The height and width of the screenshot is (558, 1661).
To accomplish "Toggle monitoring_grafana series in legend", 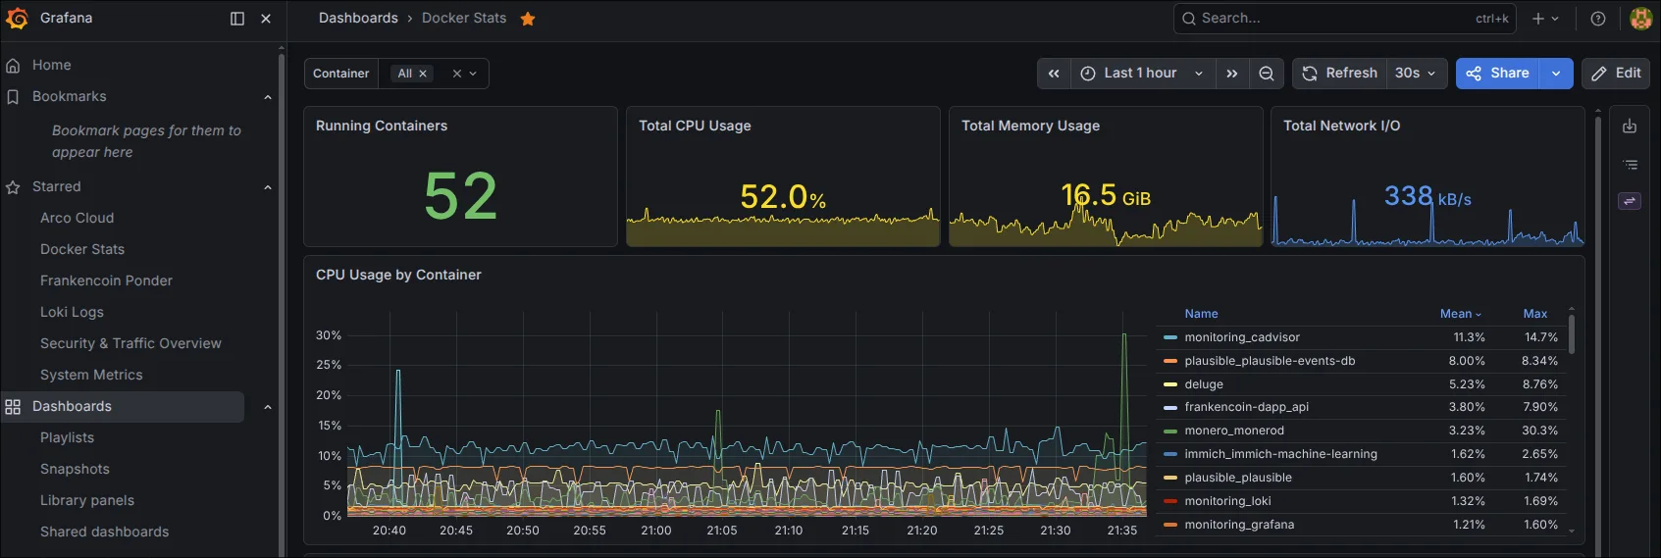I will coord(1239,525).
